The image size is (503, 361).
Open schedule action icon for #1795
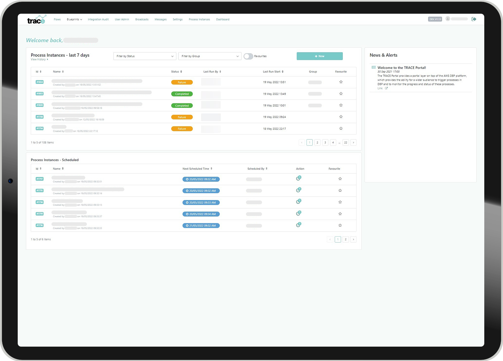click(x=298, y=190)
